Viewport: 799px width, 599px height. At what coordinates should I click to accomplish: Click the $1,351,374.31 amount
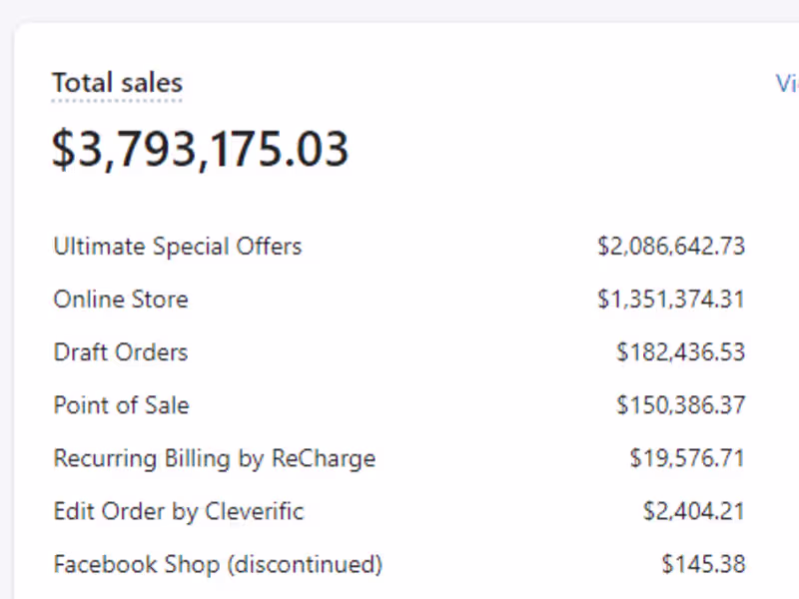670,299
